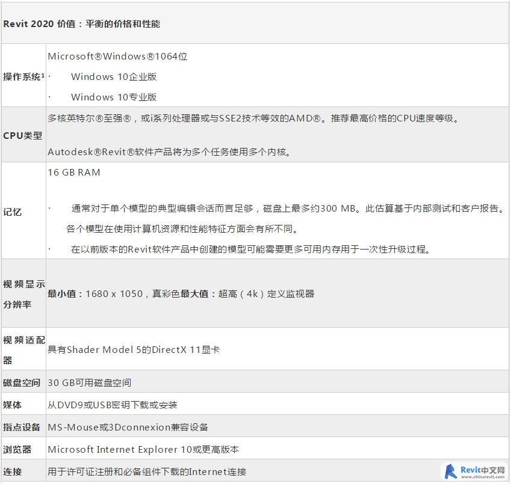Select the "连接" row label
The image size is (511, 484).
13,471
